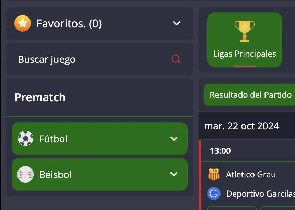Open the Deportivo Garcilaso team name

(x=261, y=194)
